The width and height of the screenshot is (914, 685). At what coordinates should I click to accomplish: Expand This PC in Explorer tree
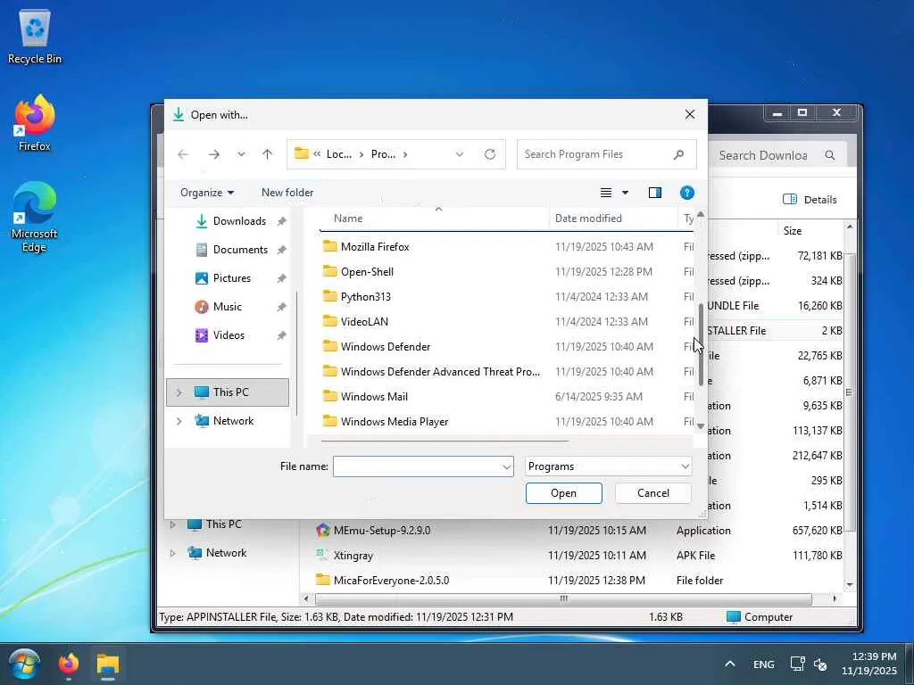(x=172, y=524)
